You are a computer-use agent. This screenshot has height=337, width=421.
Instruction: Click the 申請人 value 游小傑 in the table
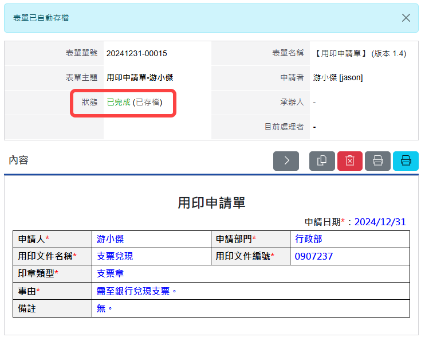coord(111,239)
